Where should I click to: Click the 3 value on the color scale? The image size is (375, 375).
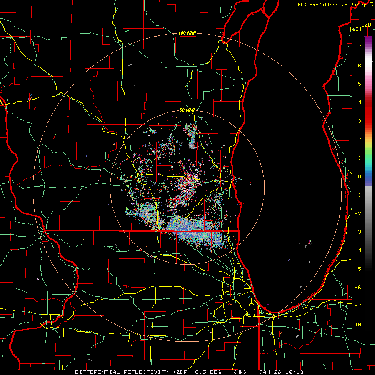coord(360,121)
